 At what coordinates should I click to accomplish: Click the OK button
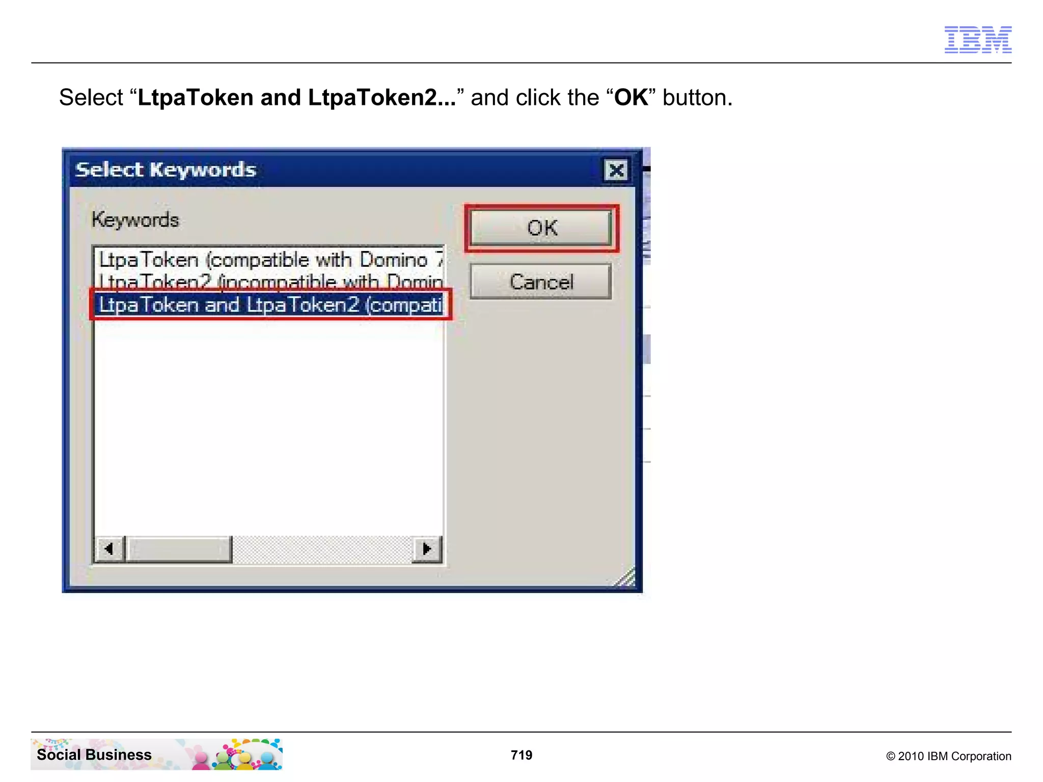coord(541,228)
